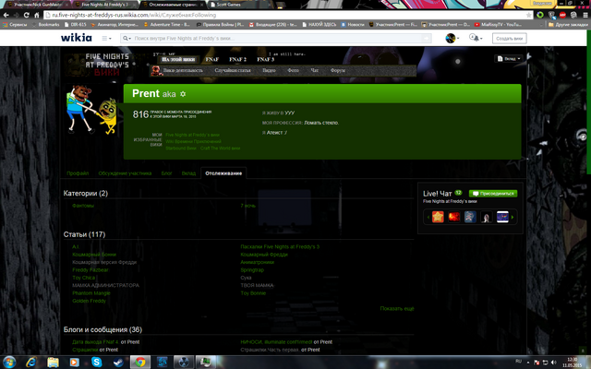
Task: Open the FNAF 3 menu item
Action: 266,59
